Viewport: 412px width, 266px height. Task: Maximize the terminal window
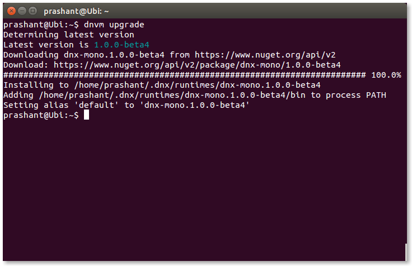point(32,11)
